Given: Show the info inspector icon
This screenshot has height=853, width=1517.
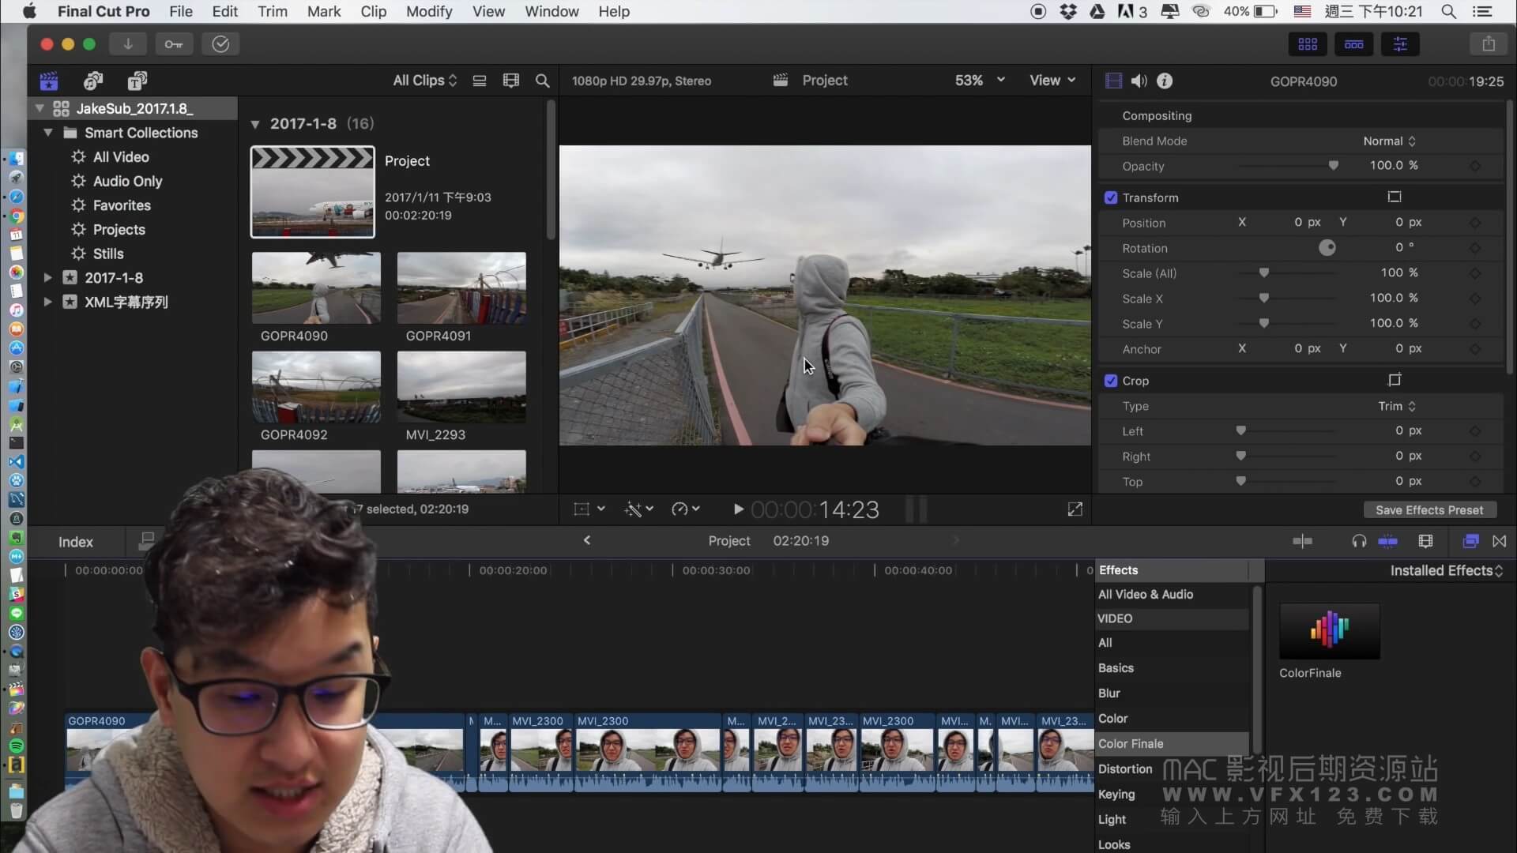Looking at the screenshot, I should (x=1165, y=81).
